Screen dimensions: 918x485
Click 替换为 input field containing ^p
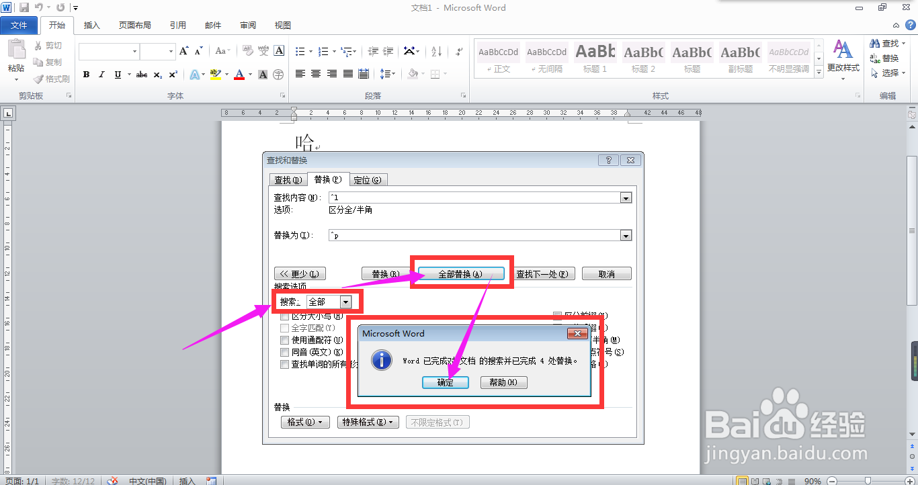pos(474,235)
